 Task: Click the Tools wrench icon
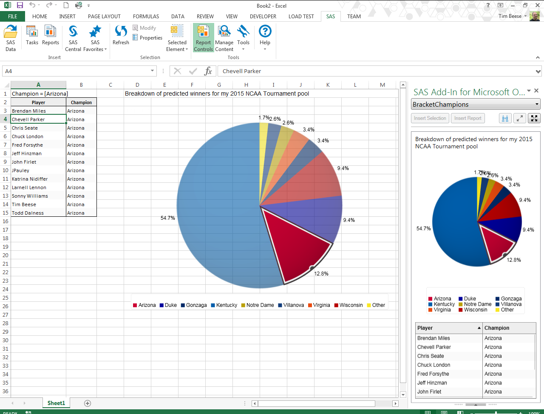pos(243,31)
